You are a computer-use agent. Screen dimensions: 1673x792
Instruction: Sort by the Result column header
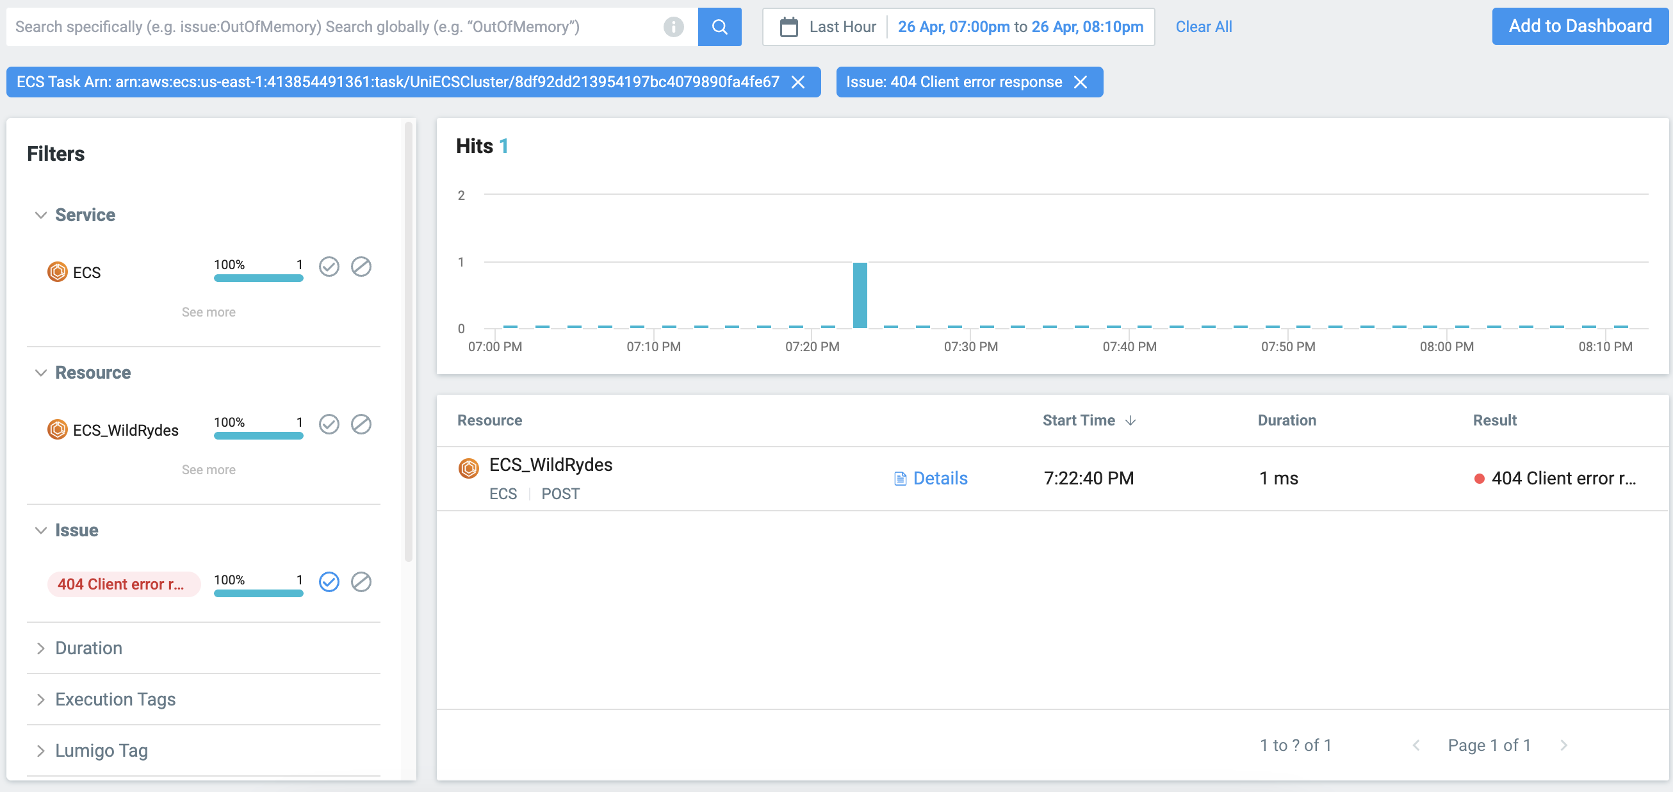(1494, 420)
